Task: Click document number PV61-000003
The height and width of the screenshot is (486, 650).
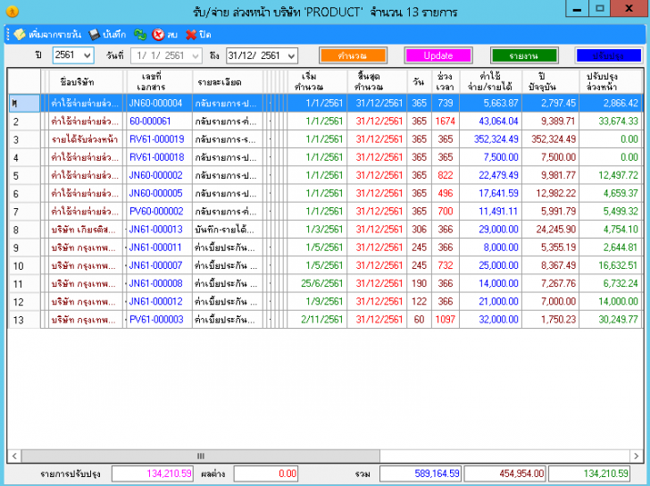Action: pyautogui.click(x=156, y=320)
